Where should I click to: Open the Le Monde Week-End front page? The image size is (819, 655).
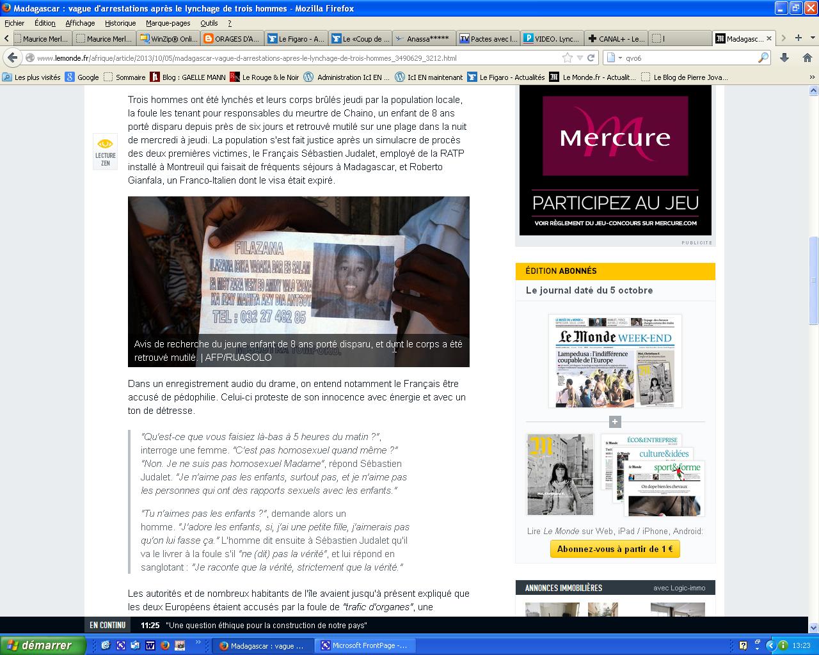click(x=615, y=361)
